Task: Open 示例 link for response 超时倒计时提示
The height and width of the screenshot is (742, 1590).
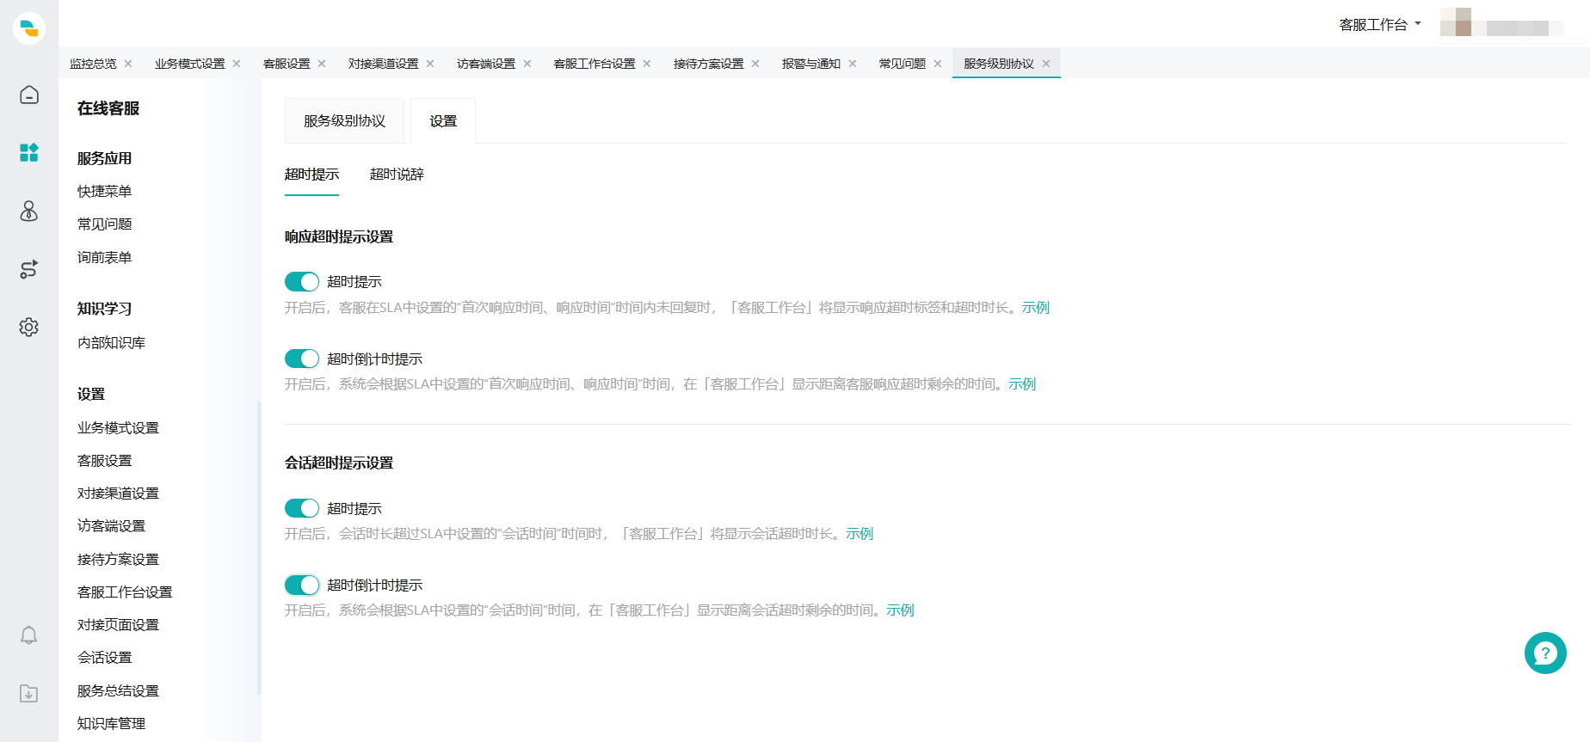Action: pos(1022,384)
